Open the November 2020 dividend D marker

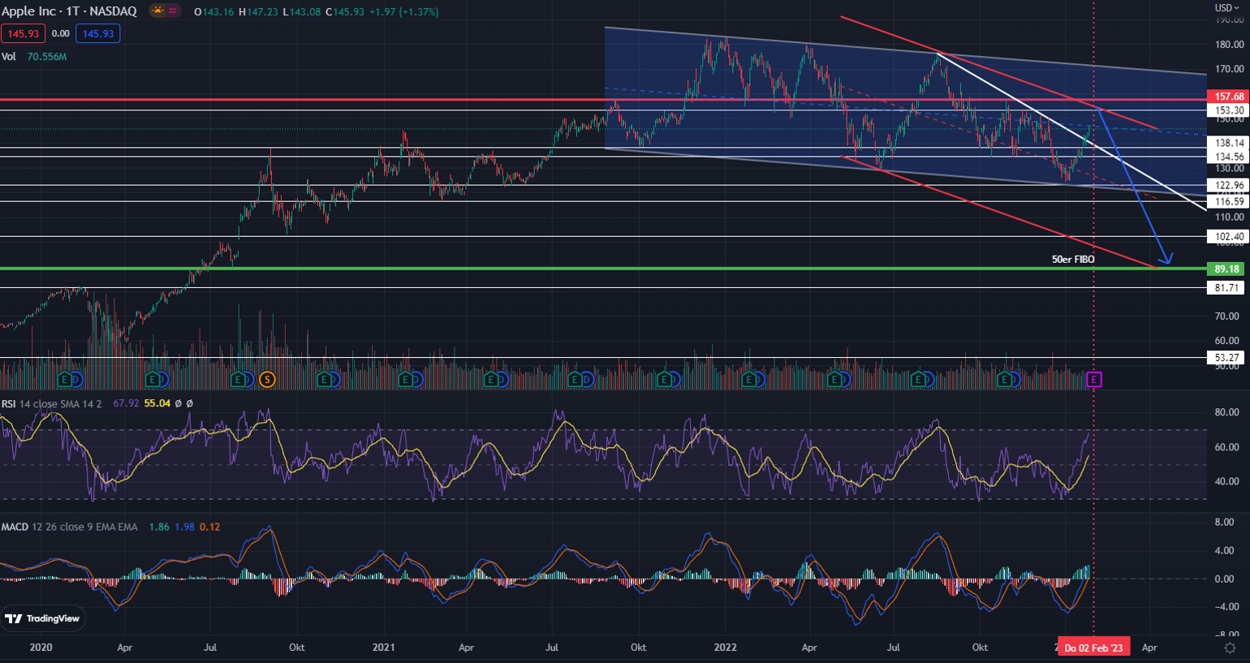335,379
